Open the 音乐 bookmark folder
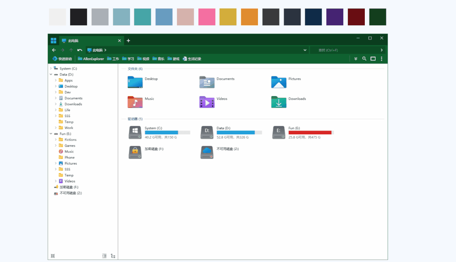Image resolution: width=456 pixels, height=262 pixels. click(158, 59)
